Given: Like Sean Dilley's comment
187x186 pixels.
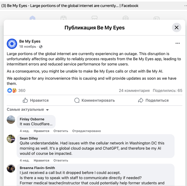Looking at the screenshot, I should [x=41, y=161].
